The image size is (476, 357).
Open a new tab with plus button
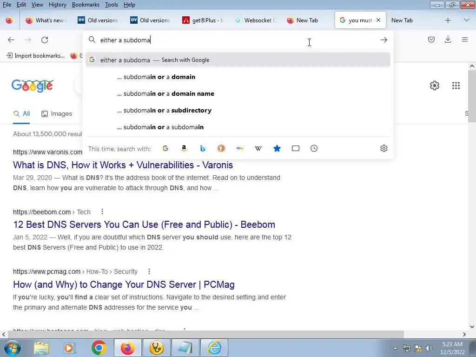point(448,20)
